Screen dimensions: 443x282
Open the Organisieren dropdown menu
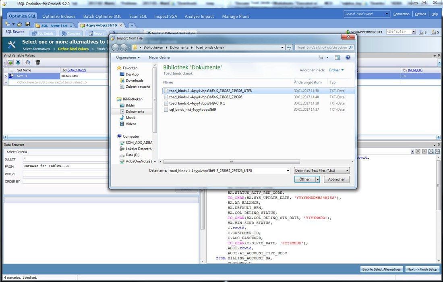(128, 57)
